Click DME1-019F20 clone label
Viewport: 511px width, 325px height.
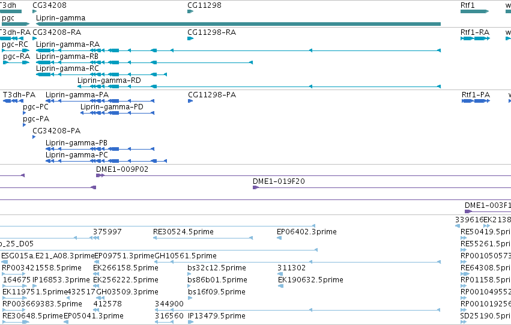[x=279, y=181]
